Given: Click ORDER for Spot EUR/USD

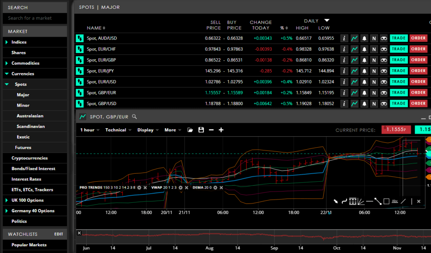Looking at the screenshot, I should click(418, 82).
